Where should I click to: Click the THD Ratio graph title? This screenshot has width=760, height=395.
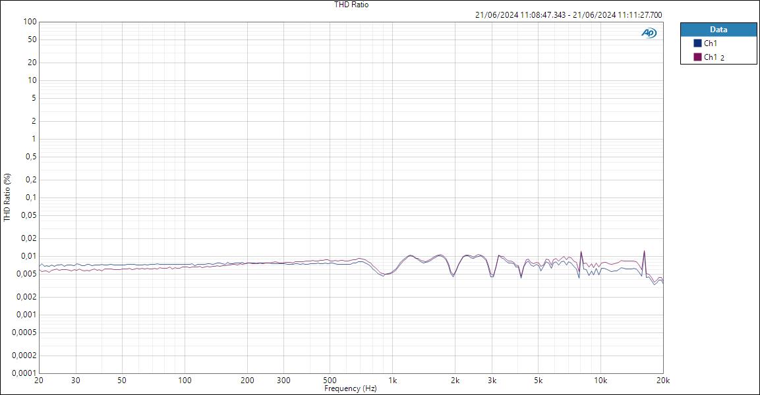(350, 4)
